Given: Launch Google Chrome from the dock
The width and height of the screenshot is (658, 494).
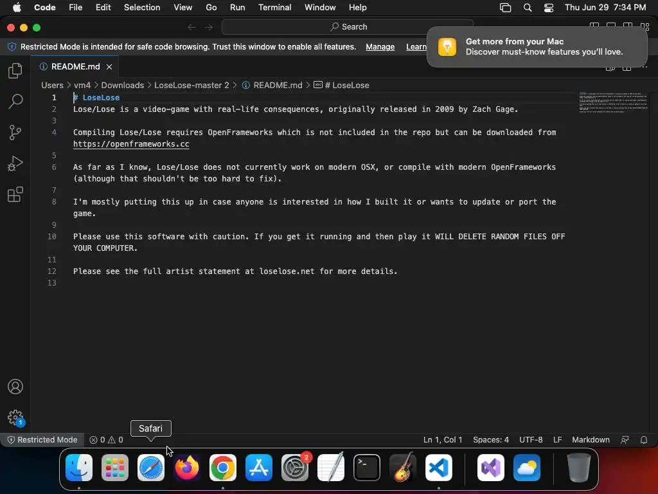Looking at the screenshot, I should (x=223, y=468).
